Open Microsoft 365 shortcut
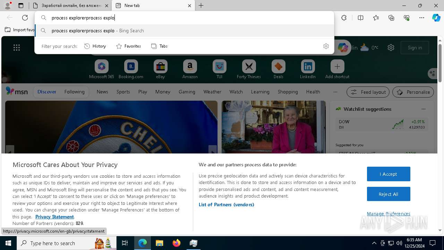Viewport: 444px width, 250px height. pos(102,69)
